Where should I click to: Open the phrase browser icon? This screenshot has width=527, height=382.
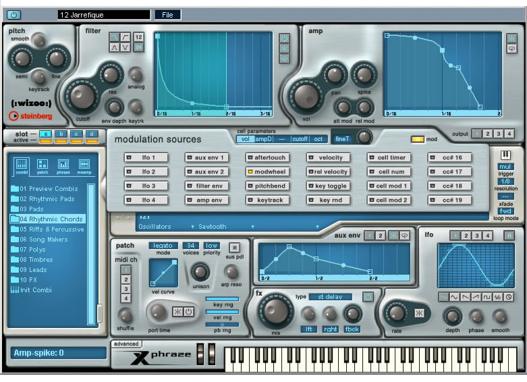click(x=63, y=166)
